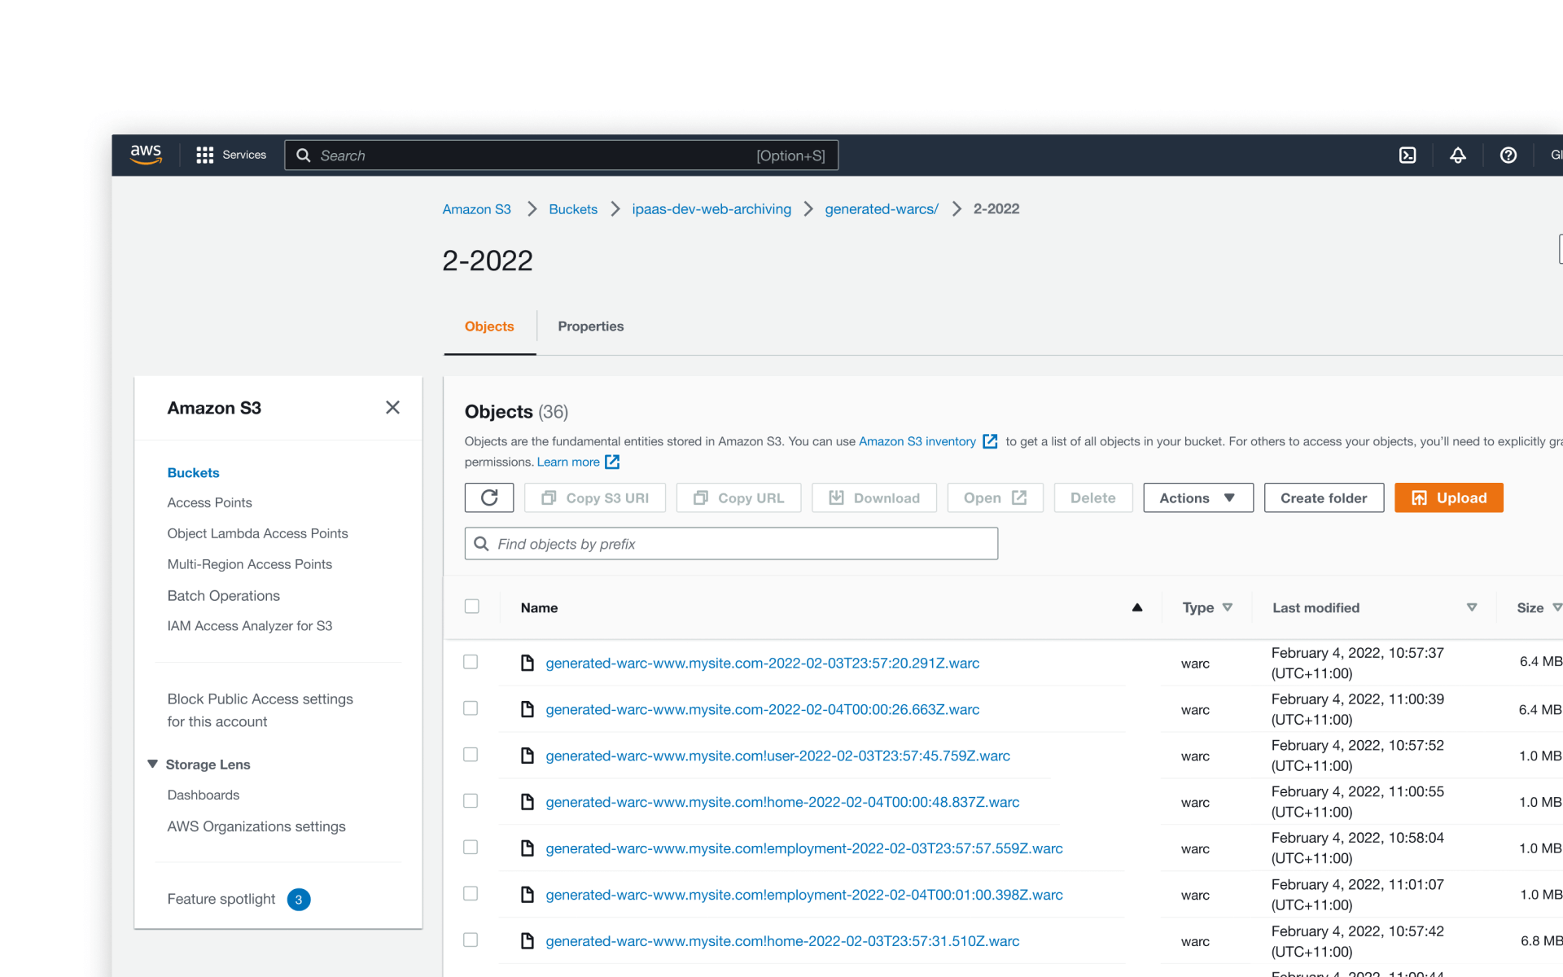Click the Copy S3 URI button
This screenshot has width=1563, height=977.
tap(595, 497)
